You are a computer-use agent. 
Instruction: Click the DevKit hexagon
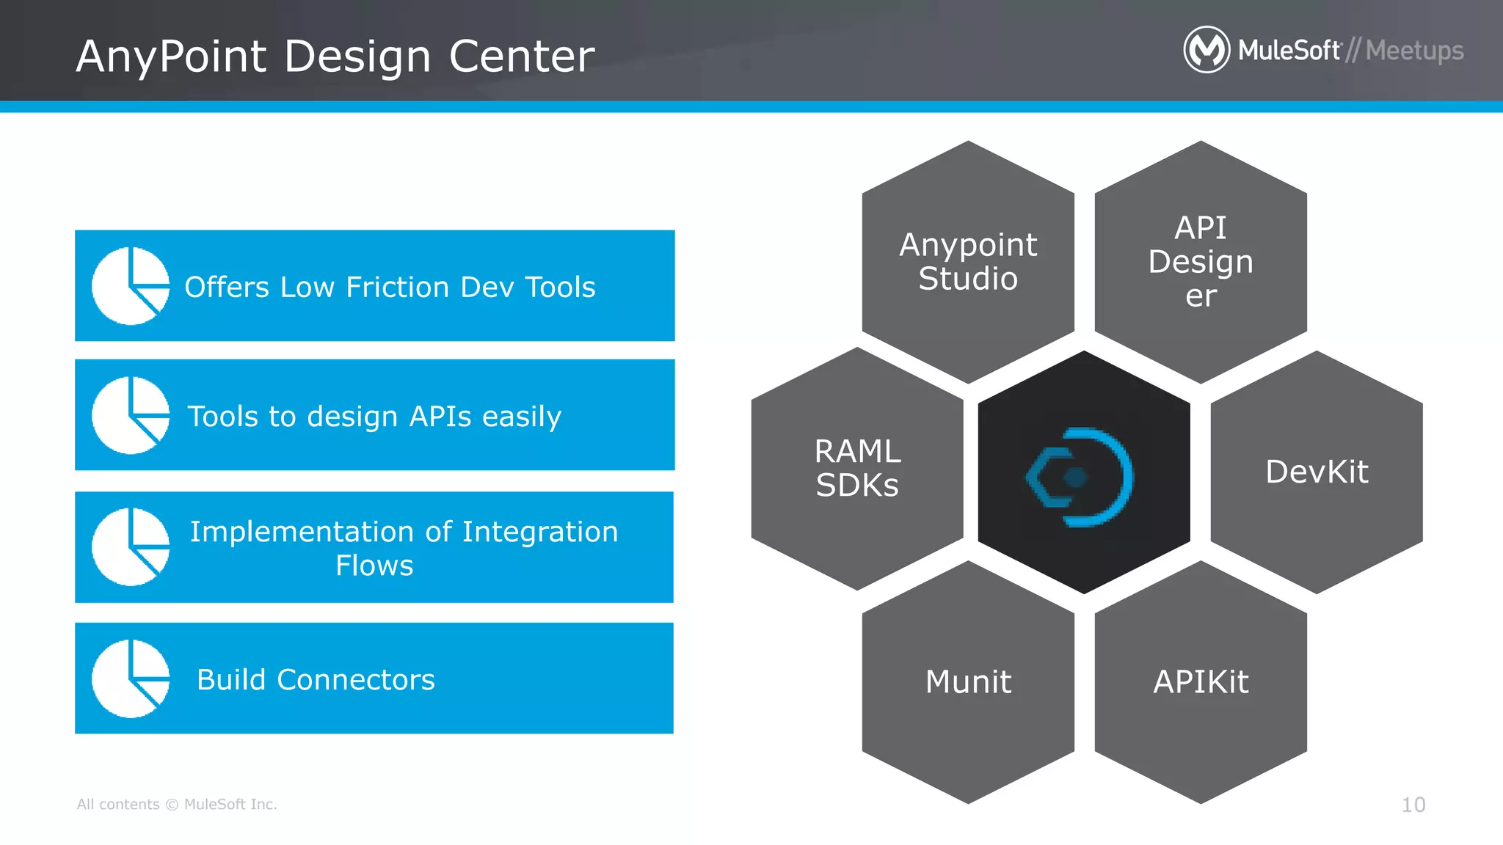(x=1316, y=472)
